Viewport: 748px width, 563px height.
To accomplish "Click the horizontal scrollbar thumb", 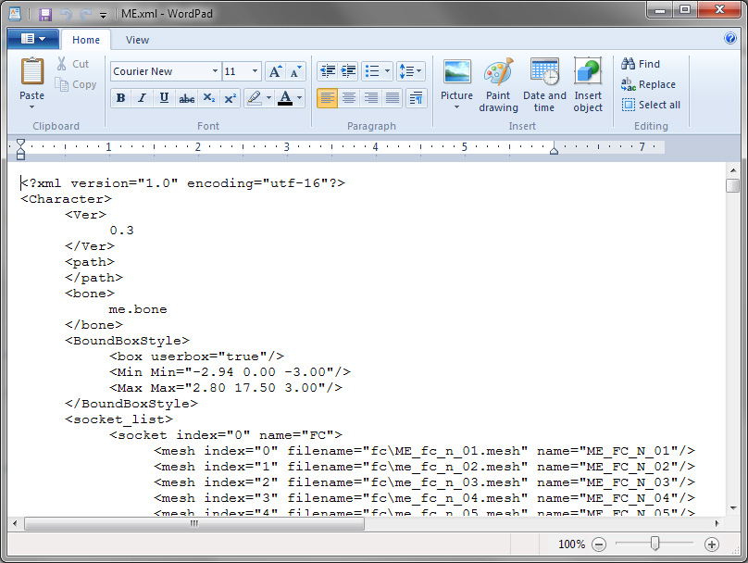I will tap(194, 523).
